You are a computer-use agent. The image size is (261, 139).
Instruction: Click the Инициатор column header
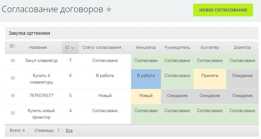(x=146, y=48)
